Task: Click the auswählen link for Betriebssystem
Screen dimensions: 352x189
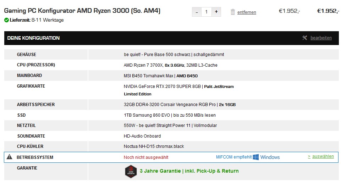Action: tap(323, 156)
